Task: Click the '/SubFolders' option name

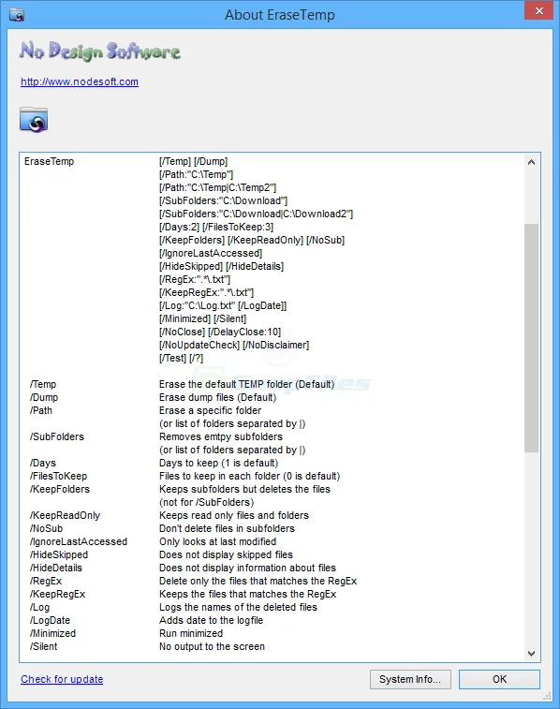Action: pyautogui.click(x=57, y=436)
